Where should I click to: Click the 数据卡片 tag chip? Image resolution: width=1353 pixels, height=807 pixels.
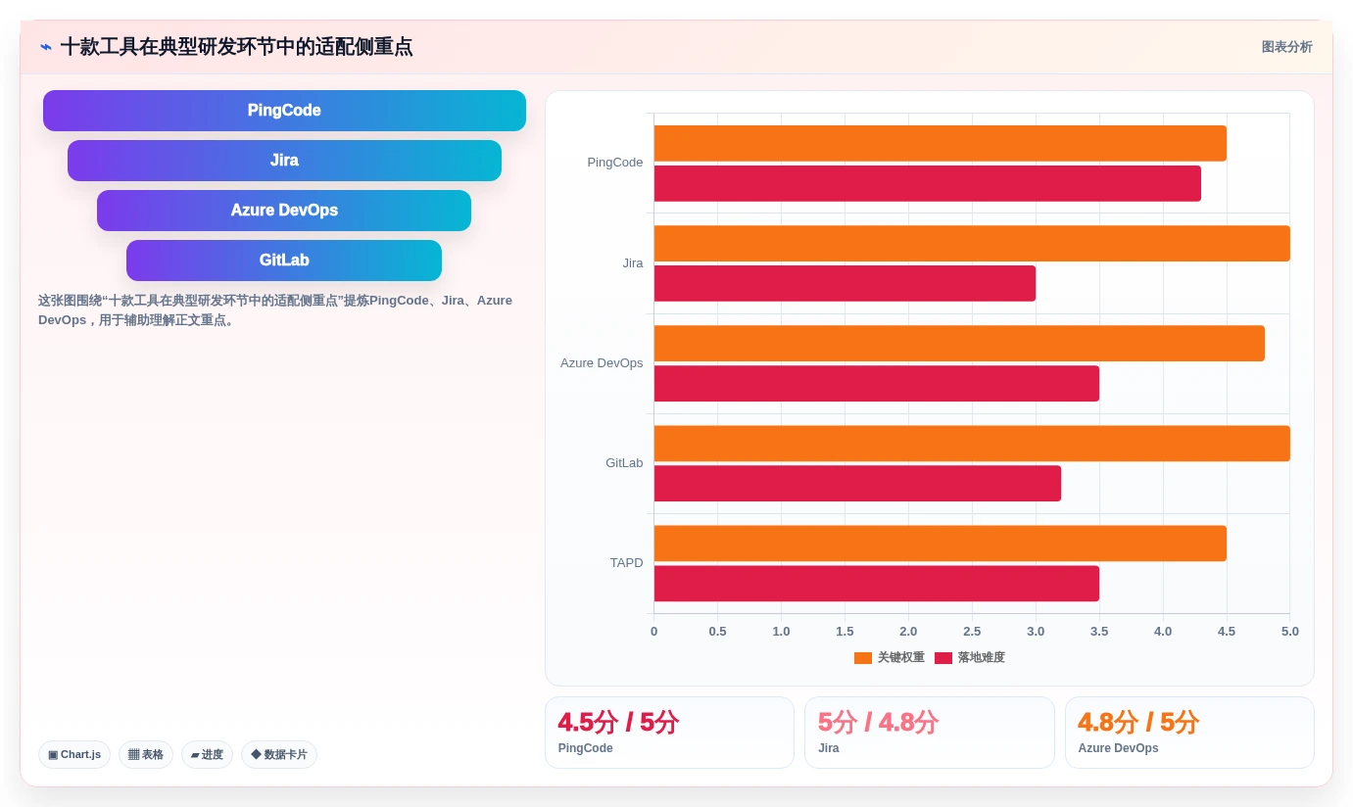[279, 754]
